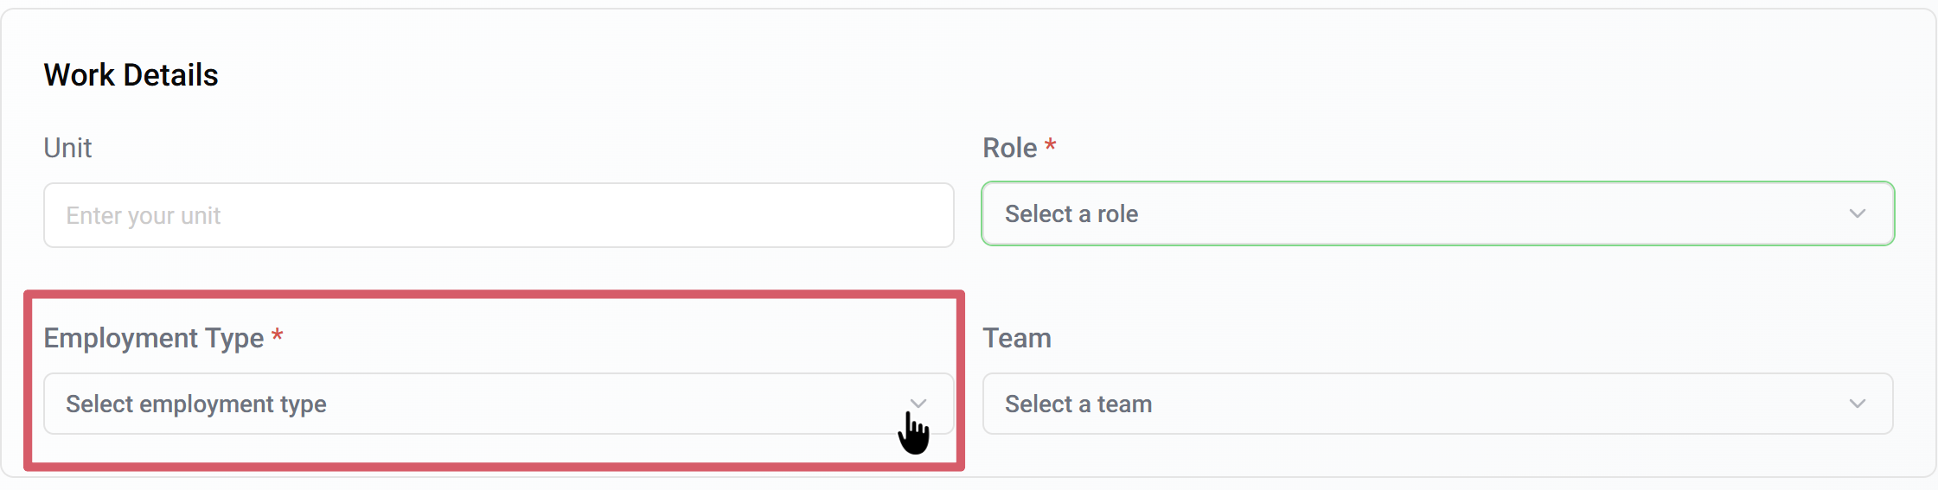The height and width of the screenshot is (490, 1938).
Task: Click the chevron icon in Employment Type dropdown
Action: 918,404
